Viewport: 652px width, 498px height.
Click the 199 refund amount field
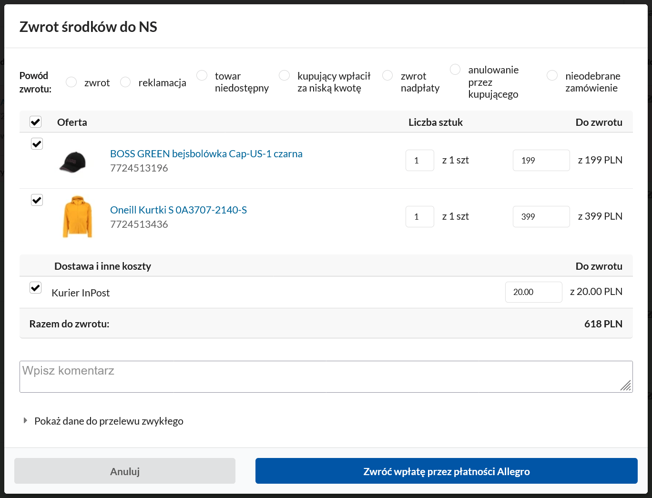click(x=541, y=160)
